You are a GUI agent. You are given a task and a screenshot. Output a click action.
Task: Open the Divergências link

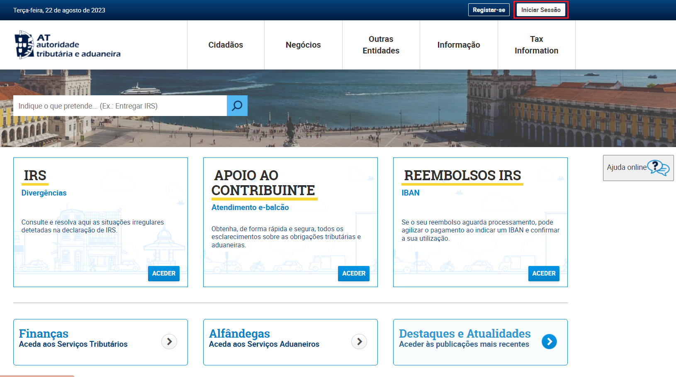pyautogui.click(x=44, y=193)
